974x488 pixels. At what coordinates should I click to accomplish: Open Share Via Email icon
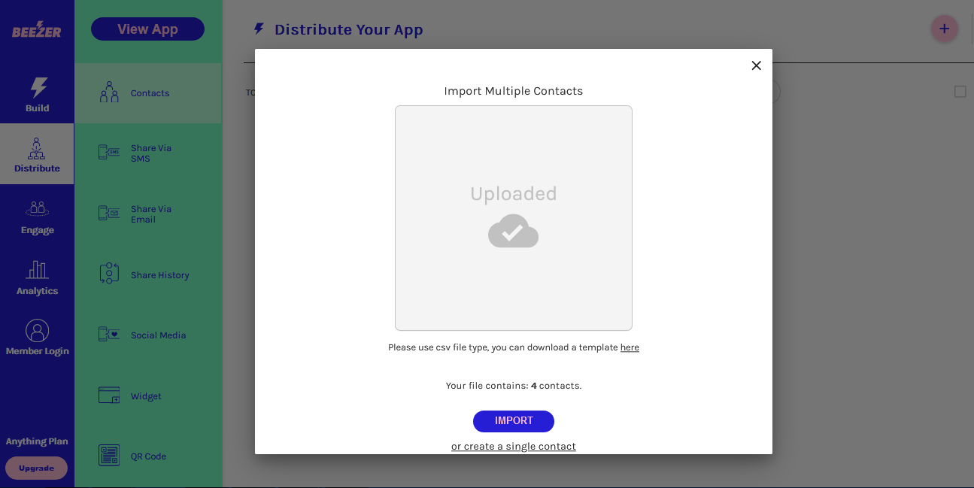109,214
